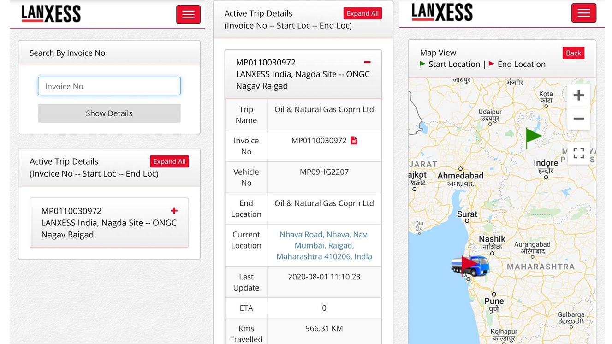Screen dimensions: 612x344
Task: Expand trip MP0110030972 with red plus
Action: [x=174, y=211]
